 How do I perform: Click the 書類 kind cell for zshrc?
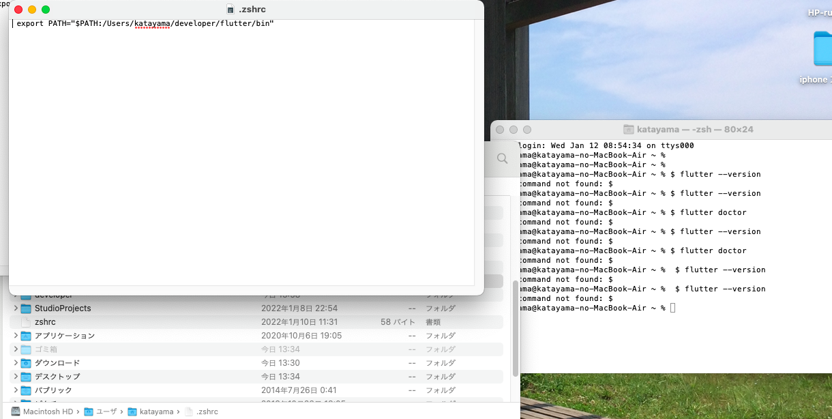(x=433, y=322)
